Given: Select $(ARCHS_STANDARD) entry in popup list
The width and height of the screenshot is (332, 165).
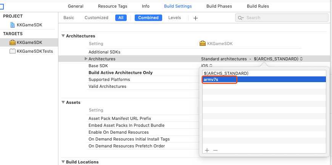Looking at the screenshot, I should (x=264, y=73).
